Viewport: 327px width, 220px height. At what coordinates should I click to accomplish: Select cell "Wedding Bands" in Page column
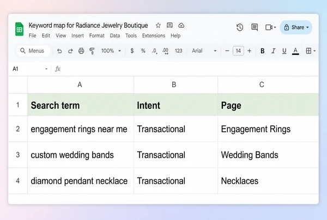coord(268,155)
